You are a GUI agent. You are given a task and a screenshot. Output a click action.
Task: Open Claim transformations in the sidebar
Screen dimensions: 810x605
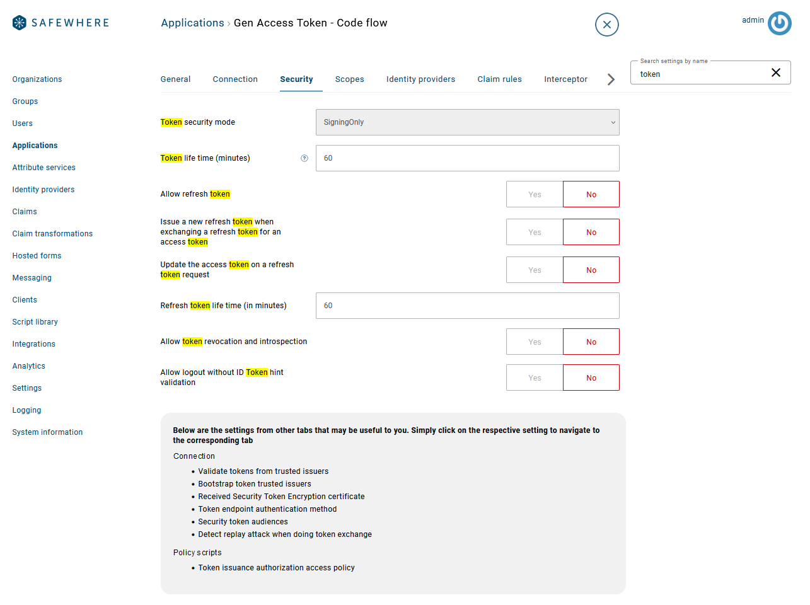pos(52,234)
